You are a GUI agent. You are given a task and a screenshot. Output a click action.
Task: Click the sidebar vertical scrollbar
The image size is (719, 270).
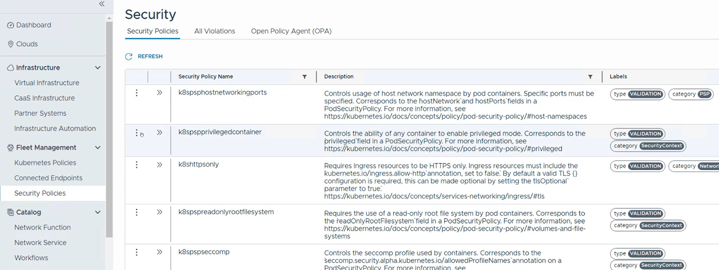pyautogui.click(x=109, y=130)
